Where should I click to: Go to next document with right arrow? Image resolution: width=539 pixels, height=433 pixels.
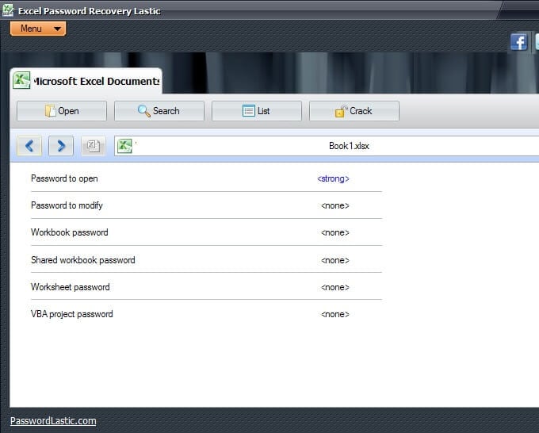[x=61, y=146]
